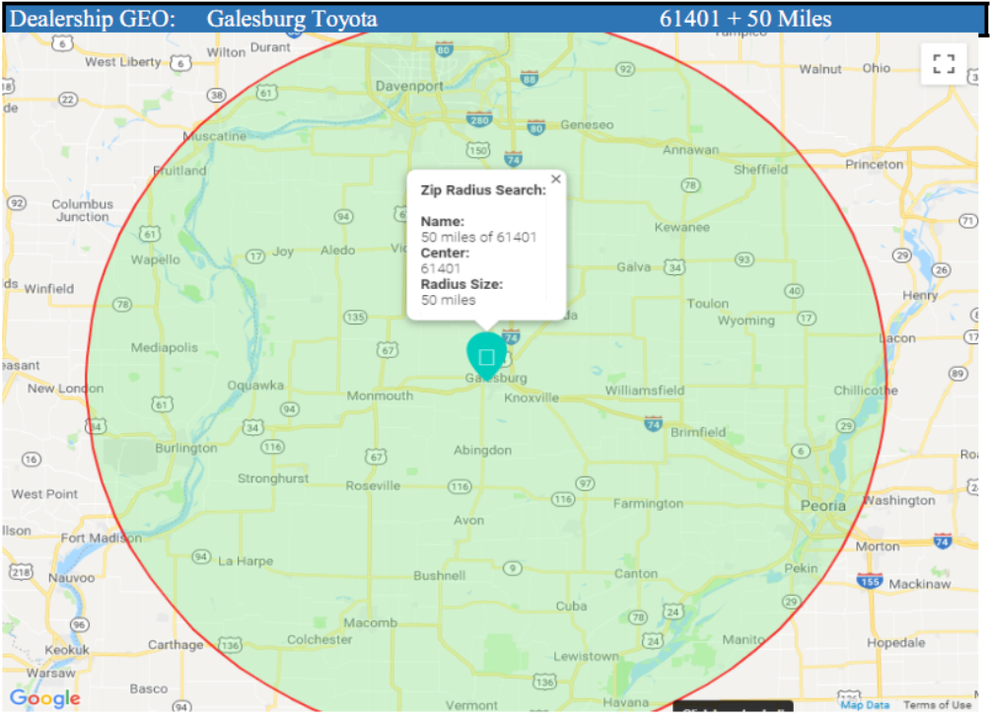Click the Carthage town label
The width and height of the screenshot is (991, 723).
pos(176,645)
